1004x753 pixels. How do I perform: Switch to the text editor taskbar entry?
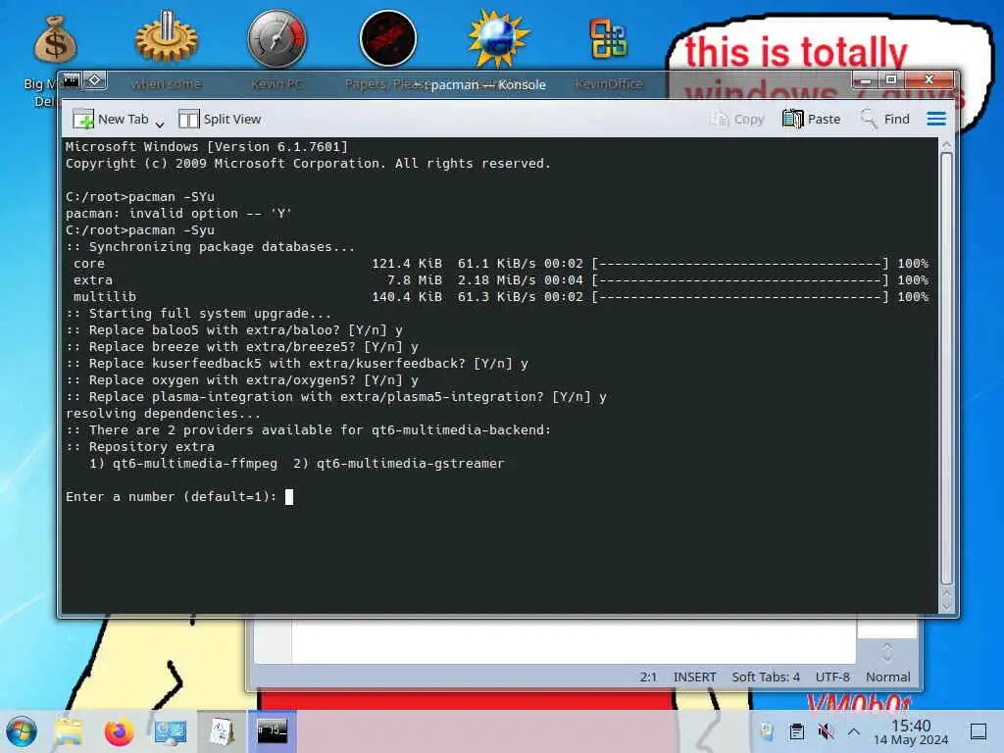point(222,731)
